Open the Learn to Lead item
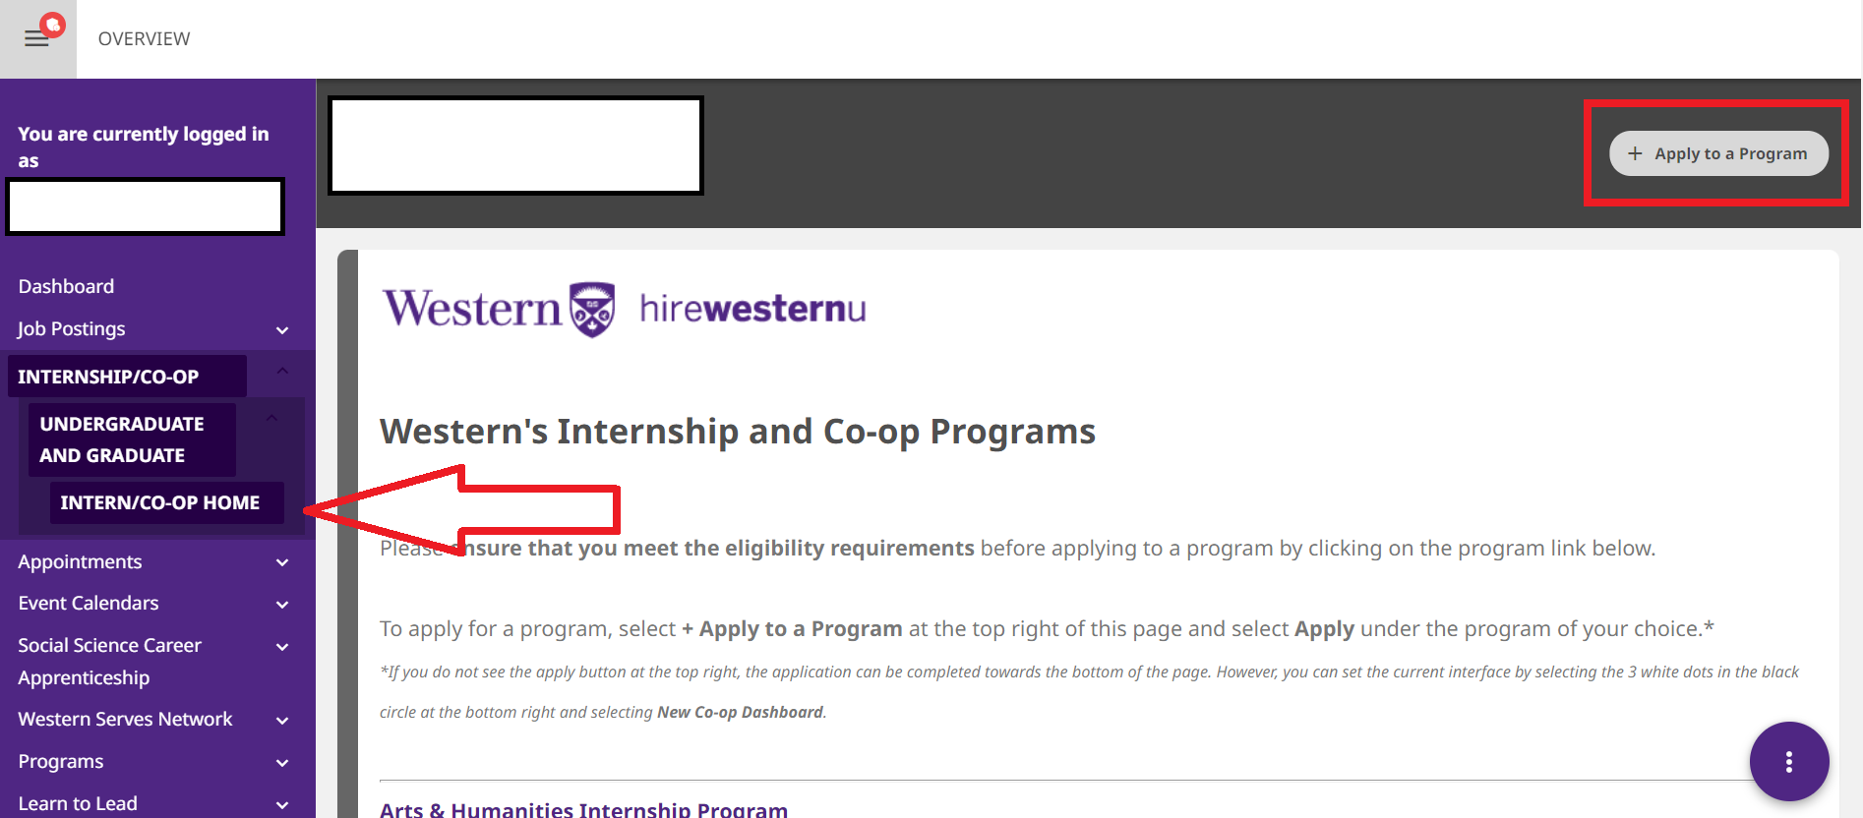 (78, 803)
